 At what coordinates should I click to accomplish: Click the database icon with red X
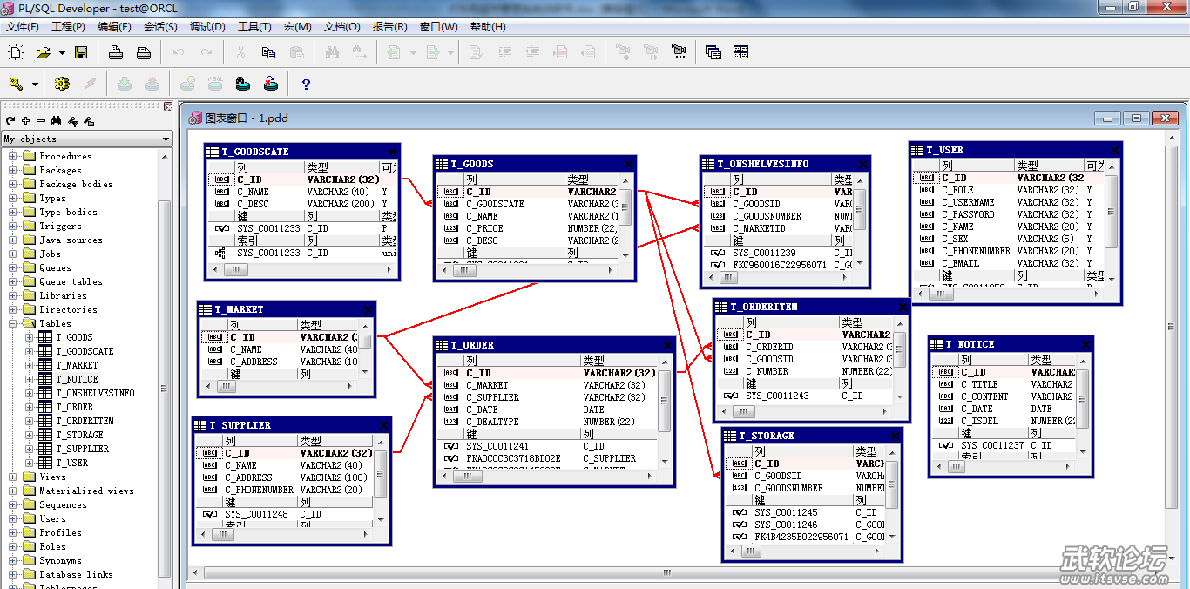[271, 84]
